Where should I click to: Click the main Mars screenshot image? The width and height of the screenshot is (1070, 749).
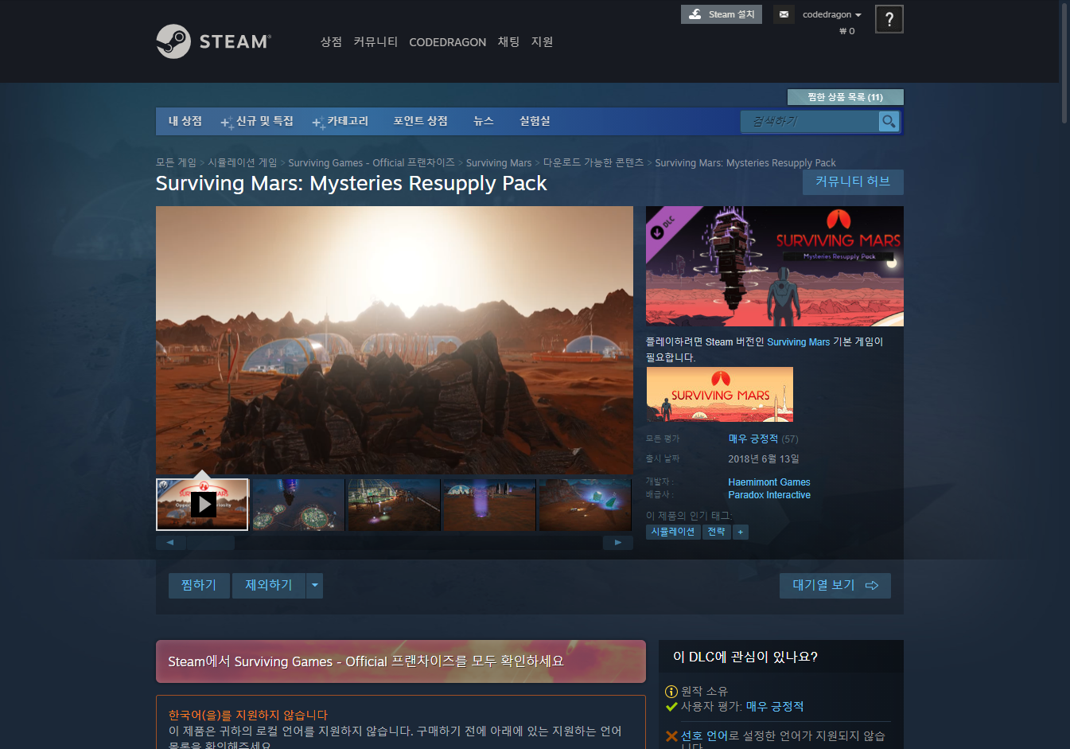pyautogui.click(x=395, y=340)
